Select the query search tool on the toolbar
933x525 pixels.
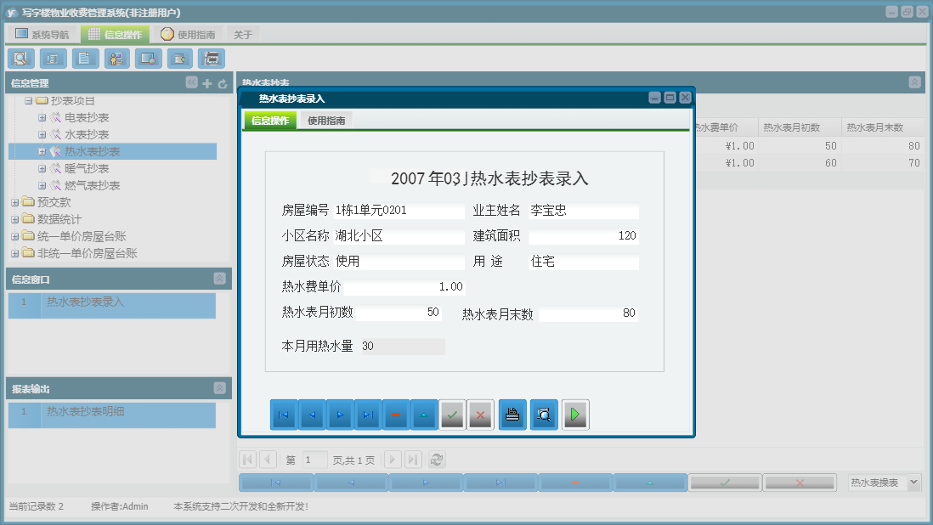click(x=20, y=58)
